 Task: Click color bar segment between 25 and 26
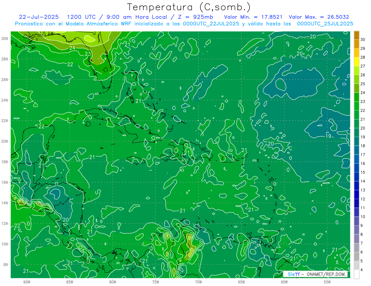click(x=356, y=79)
